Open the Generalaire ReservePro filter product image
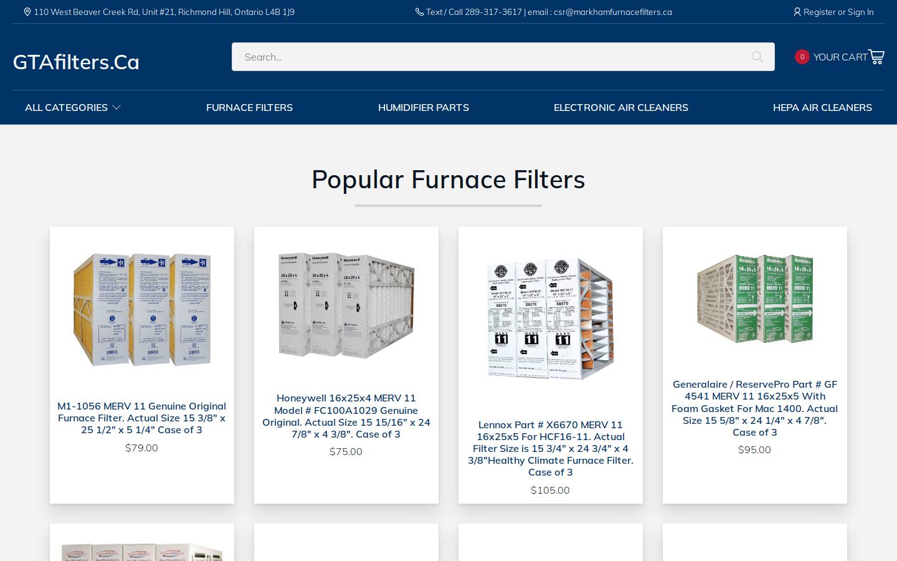Screen dimensions: 897x561 pos(755,299)
